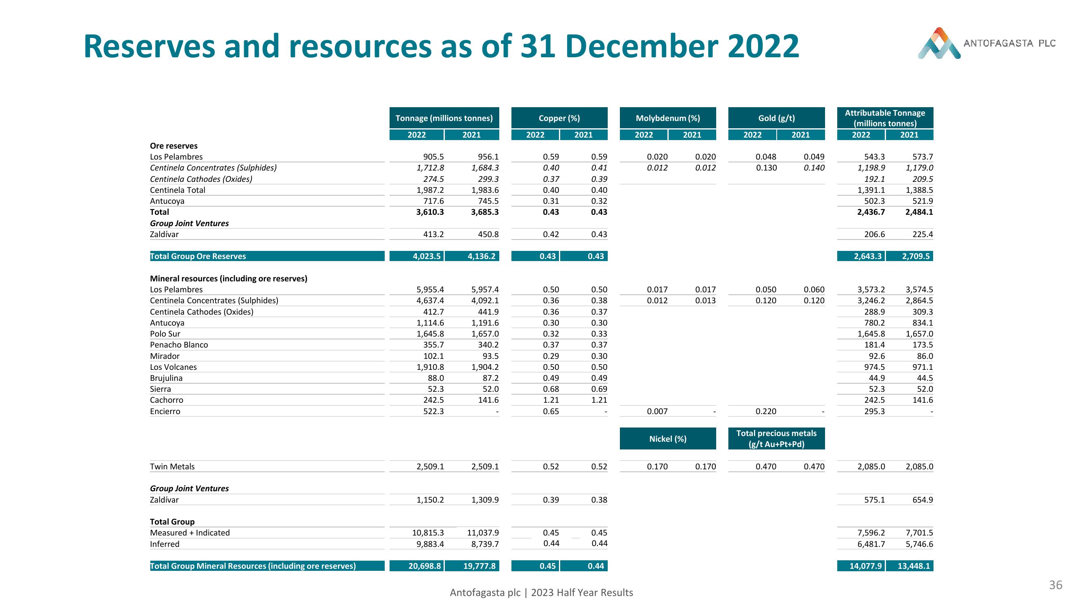The width and height of the screenshot is (1083, 609).
Task: Click the 'Twin Metals' row label
Action: (172, 466)
